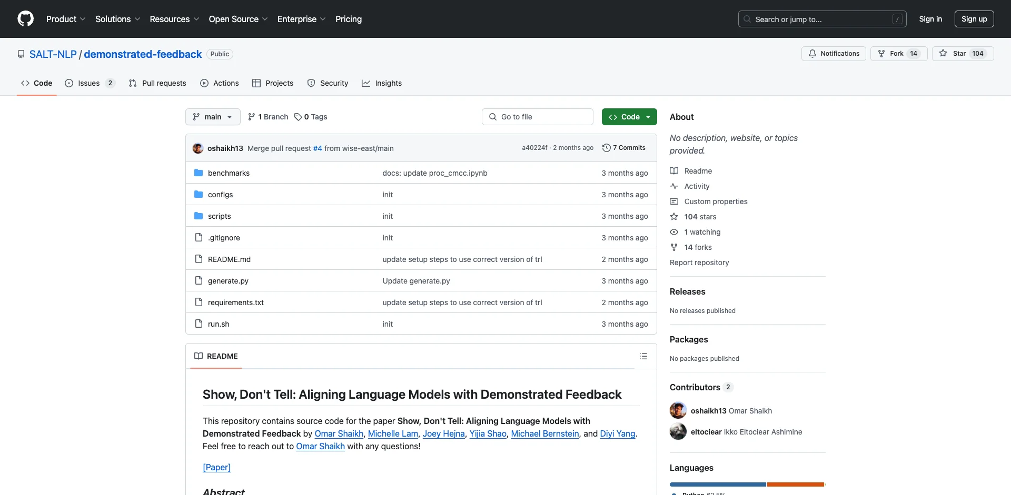The image size is (1011, 495).
Task: Click the orange segment in Languages bar
Action: 796,484
